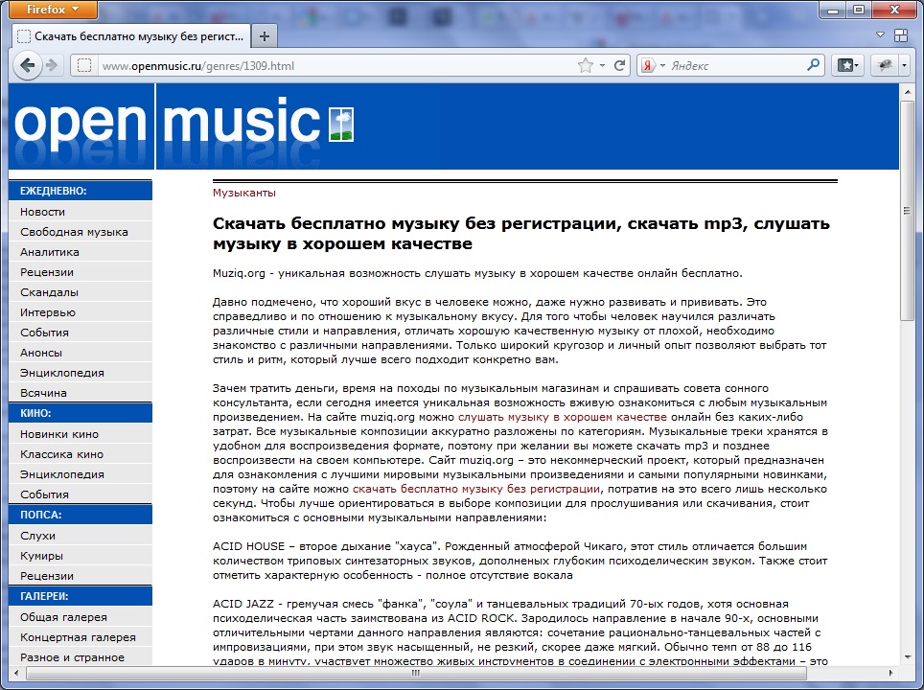924x690 pixels.
Task: Follow the слушать музыку в хорошем качестве link
Action: tap(563, 417)
